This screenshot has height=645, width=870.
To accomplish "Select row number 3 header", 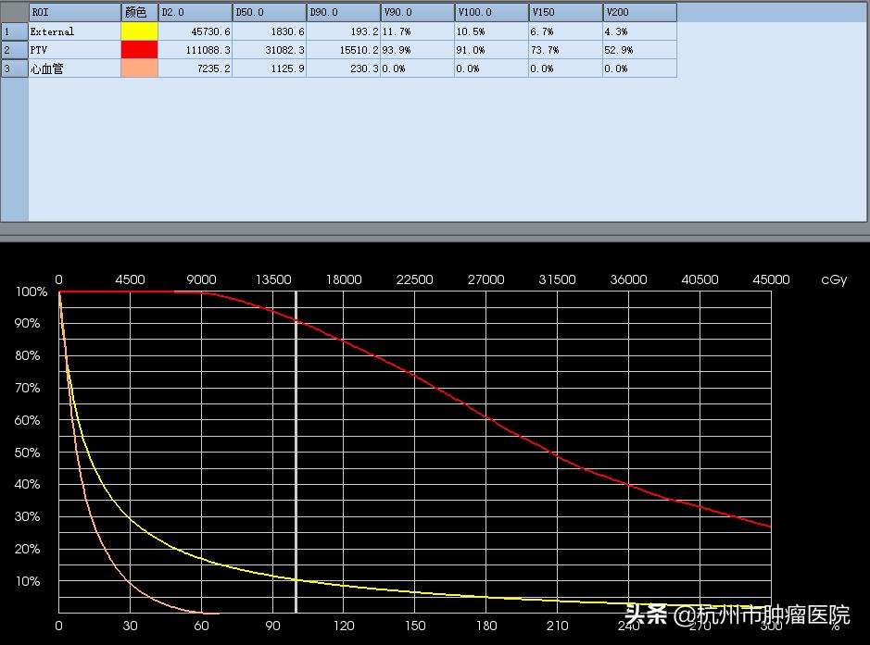I will click(14, 68).
